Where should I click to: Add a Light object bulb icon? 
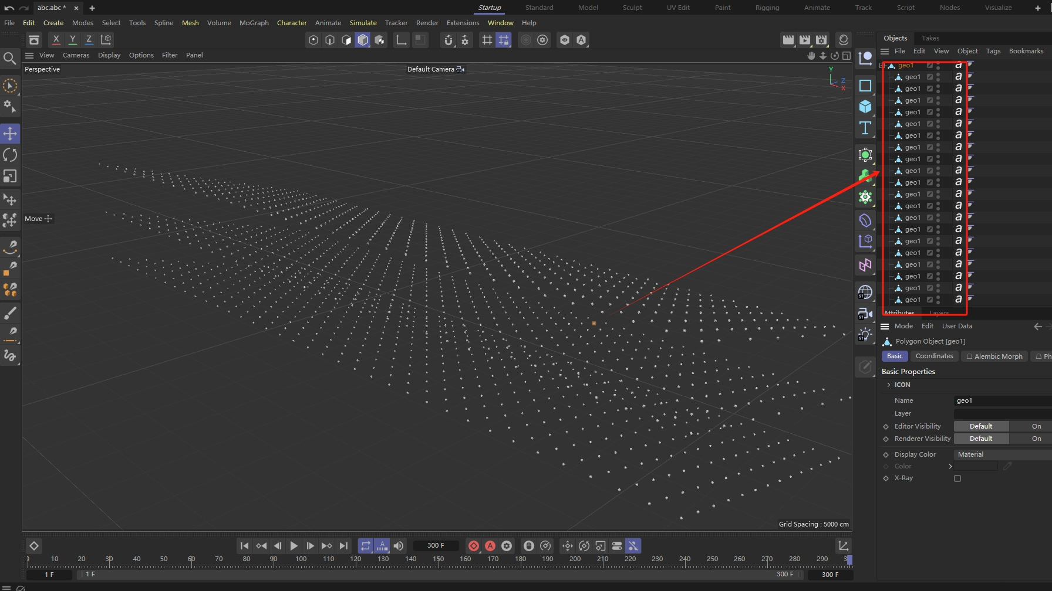tap(865, 335)
